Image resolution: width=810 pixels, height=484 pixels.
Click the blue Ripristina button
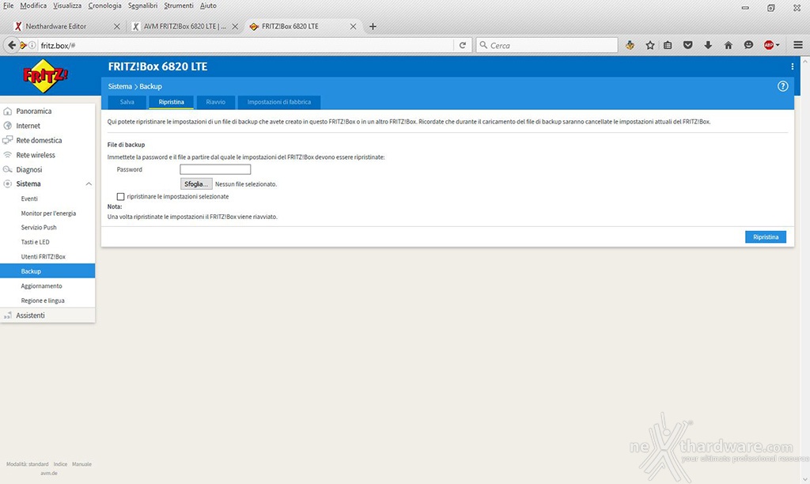[x=766, y=237]
